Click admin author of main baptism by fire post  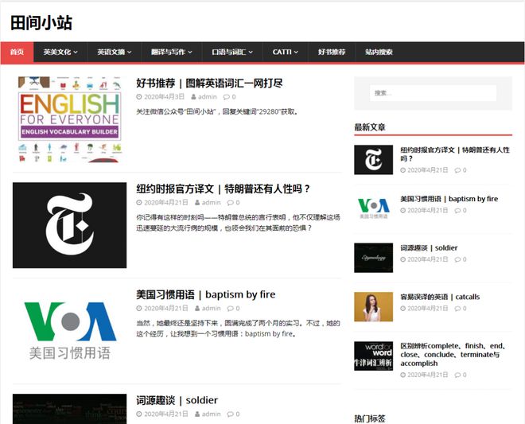(212, 308)
